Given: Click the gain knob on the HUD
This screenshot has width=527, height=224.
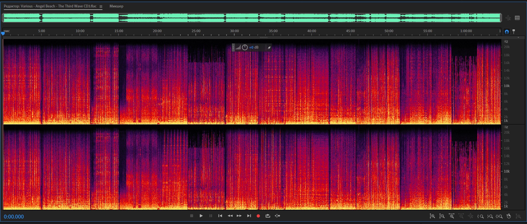Looking at the screenshot, I should [x=245, y=47].
